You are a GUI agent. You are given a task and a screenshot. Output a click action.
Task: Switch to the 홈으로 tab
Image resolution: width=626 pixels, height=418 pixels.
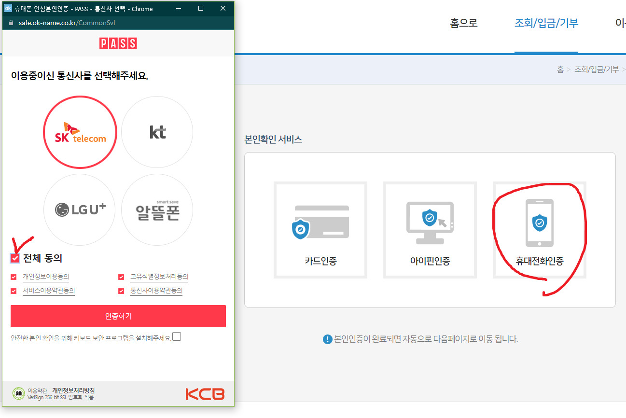tap(462, 23)
